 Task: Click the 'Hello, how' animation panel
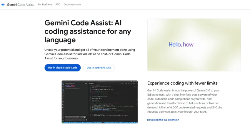click(x=194, y=45)
